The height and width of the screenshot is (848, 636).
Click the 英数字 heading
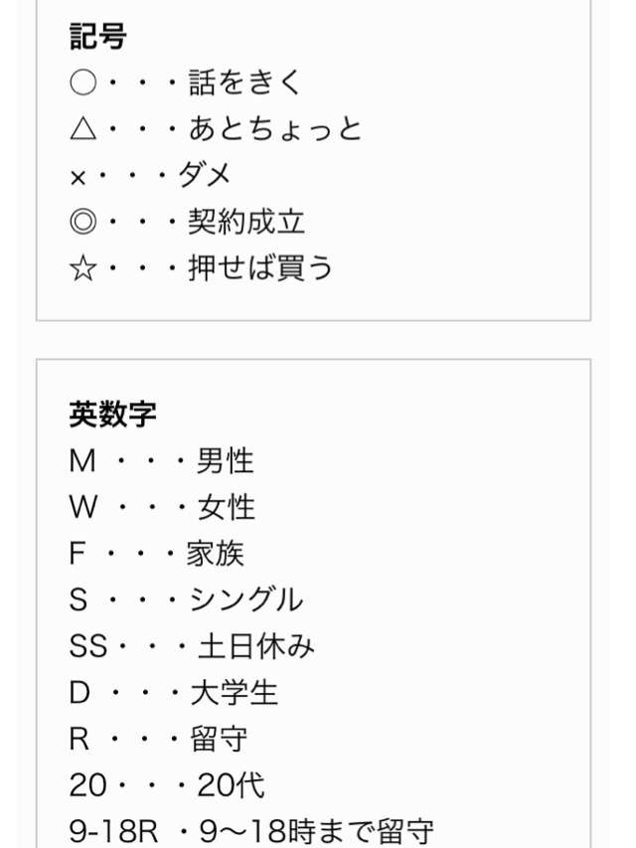[112, 415]
